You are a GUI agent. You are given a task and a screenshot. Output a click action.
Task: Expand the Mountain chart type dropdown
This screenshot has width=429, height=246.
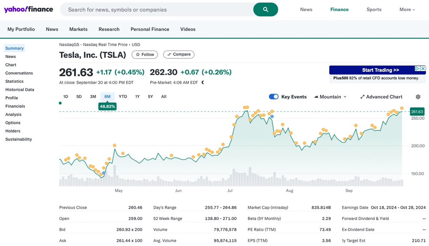[330, 97]
